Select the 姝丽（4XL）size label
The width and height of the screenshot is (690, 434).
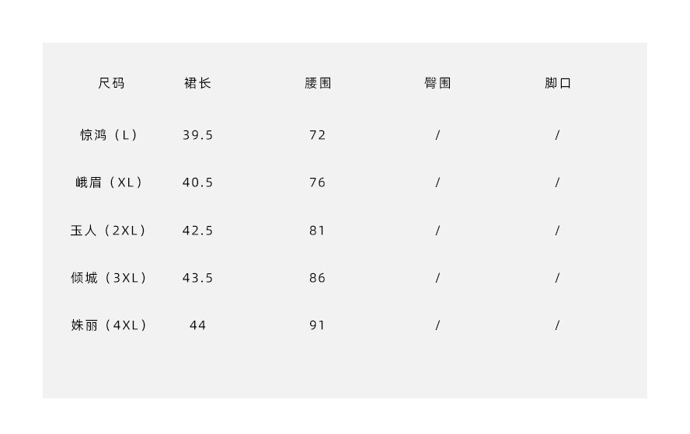(110, 325)
